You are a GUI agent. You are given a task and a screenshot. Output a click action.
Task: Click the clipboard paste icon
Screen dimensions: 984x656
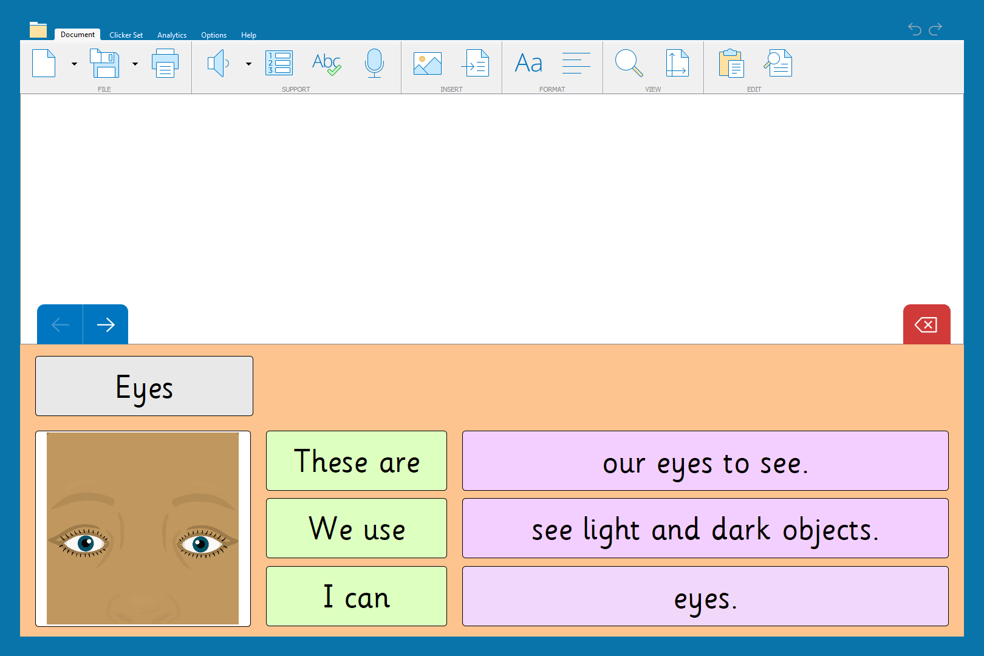coord(731,63)
